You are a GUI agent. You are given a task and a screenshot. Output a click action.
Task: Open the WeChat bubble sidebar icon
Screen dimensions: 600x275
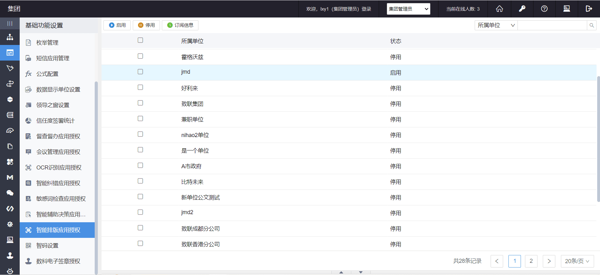(10, 193)
